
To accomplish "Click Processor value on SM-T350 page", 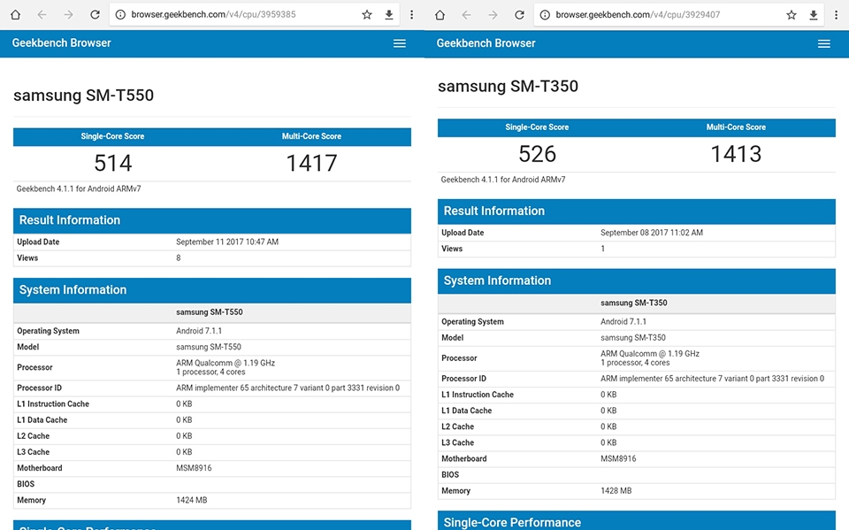I will [650, 358].
